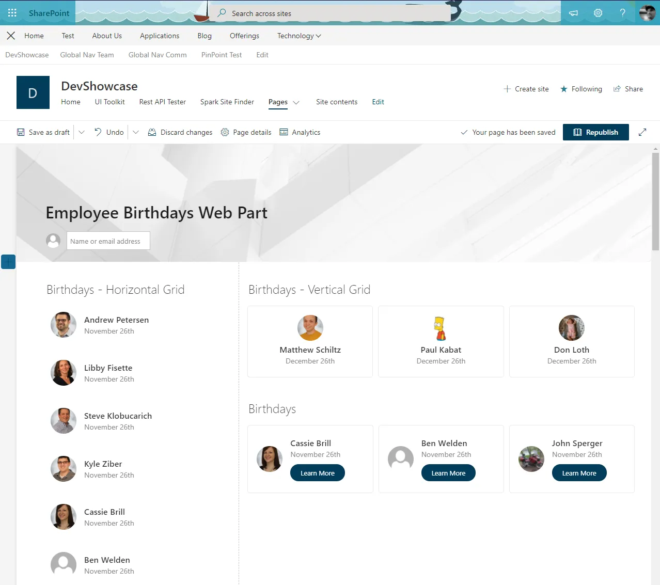Expand the Pages chevron in site nav
The height and width of the screenshot is (585, 660).
(296, 102)
